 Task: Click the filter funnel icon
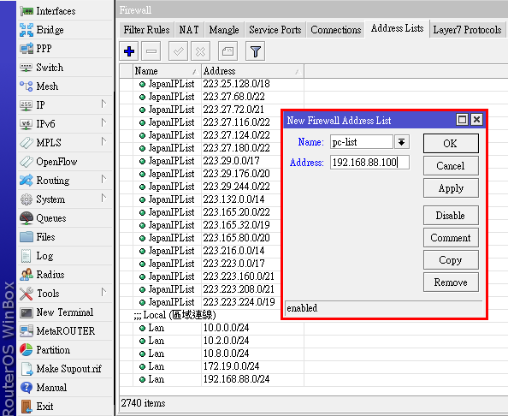coord(256,51)
